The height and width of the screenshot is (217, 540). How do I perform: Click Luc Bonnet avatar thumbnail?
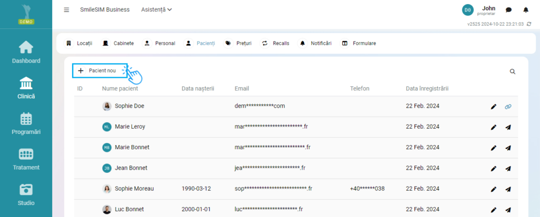click(x=107, y=209)
